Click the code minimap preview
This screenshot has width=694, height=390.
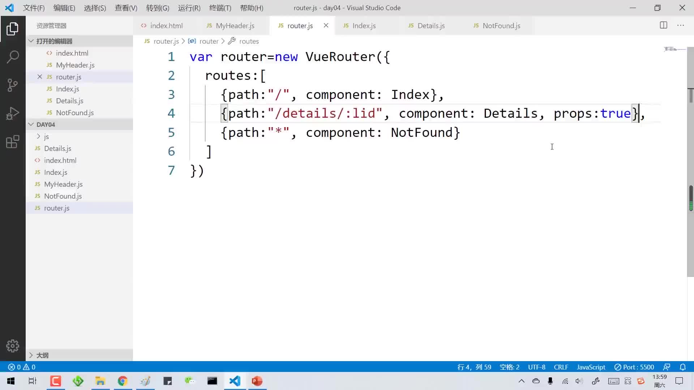674,49
